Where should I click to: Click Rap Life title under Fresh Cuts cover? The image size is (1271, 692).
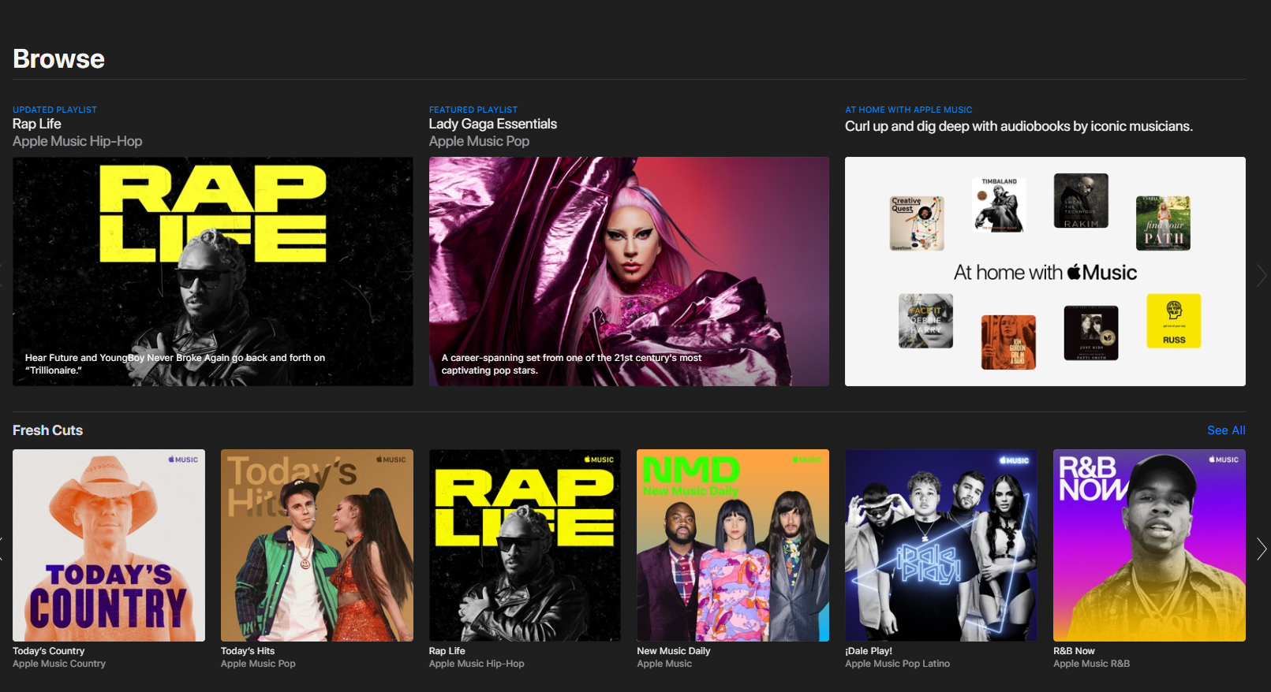pos(447,651)
